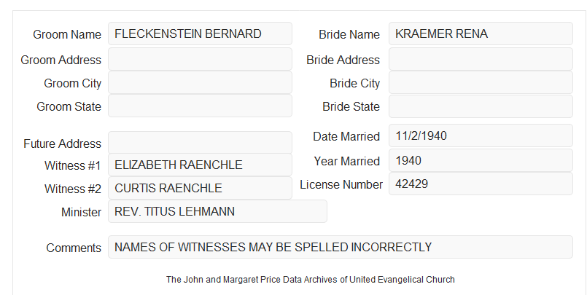Click the Groom Name field

tap(200, 34)
